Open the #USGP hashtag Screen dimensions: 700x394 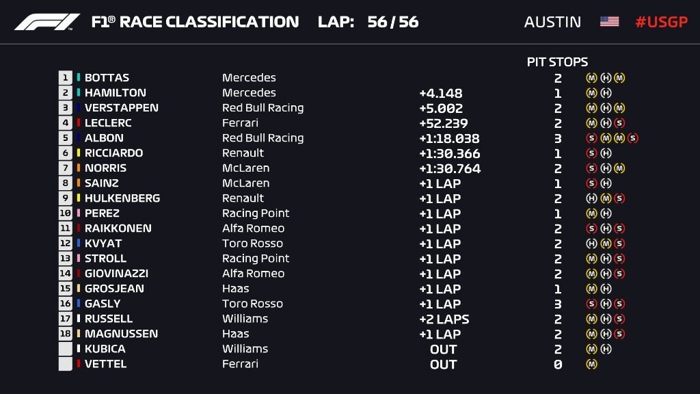click(661, 22)
